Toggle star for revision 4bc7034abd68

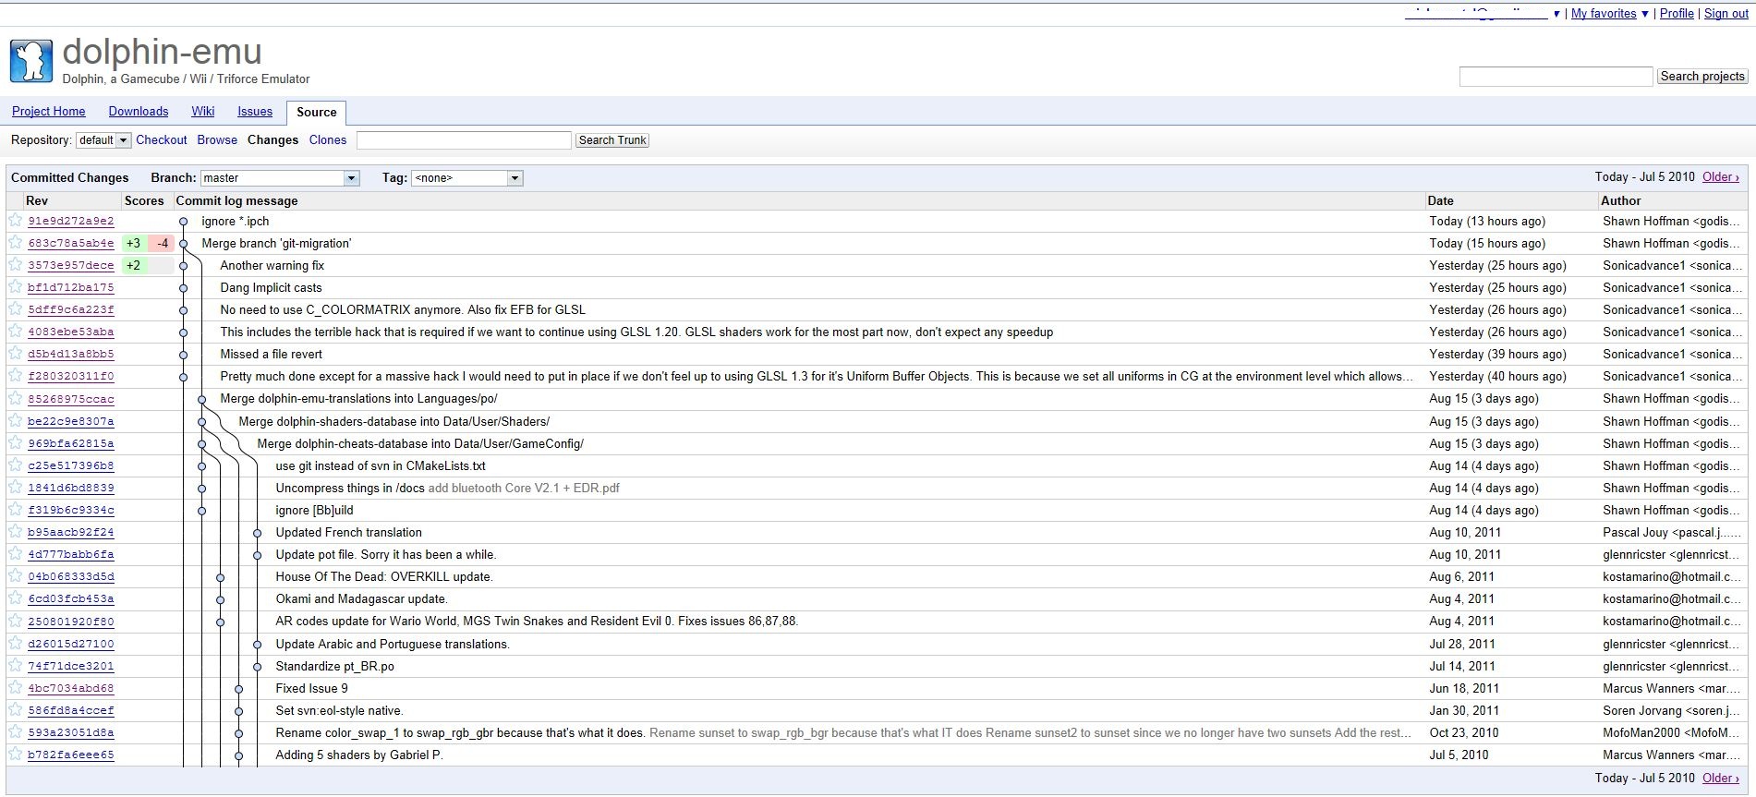point(16,687)
